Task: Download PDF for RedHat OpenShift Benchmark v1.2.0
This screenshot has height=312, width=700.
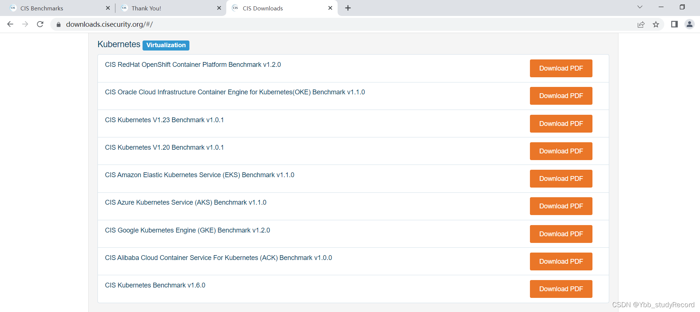Action: click(x=561, y=68)
